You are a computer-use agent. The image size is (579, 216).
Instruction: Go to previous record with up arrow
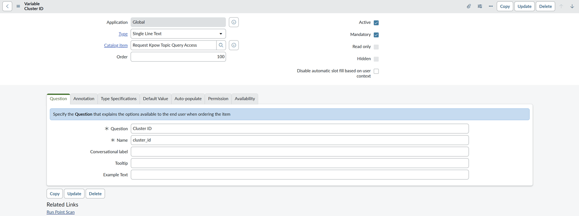pyautogui.click(x=561, y=6)
